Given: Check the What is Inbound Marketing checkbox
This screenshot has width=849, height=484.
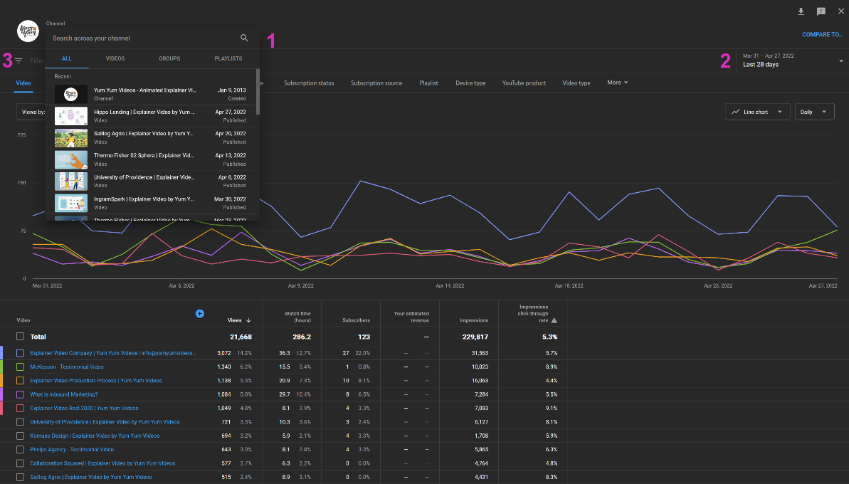Looking at the screenshot, I should point(19,394).
